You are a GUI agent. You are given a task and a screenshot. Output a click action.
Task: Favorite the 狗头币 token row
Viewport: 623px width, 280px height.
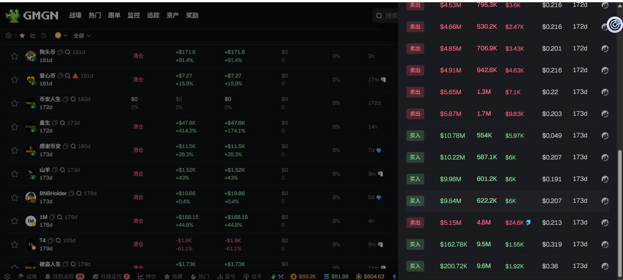(x=15, y=56)
